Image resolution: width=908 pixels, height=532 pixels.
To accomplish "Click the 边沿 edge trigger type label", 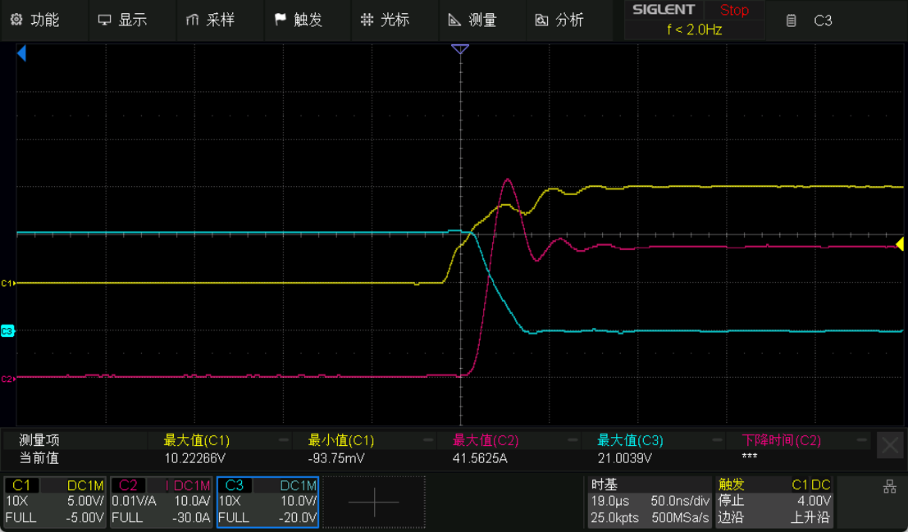I will (x=732, y=517).
